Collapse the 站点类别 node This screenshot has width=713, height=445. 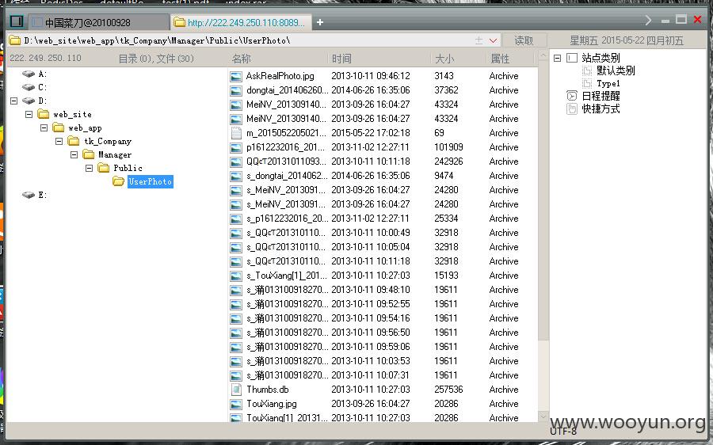pos(557,58)
